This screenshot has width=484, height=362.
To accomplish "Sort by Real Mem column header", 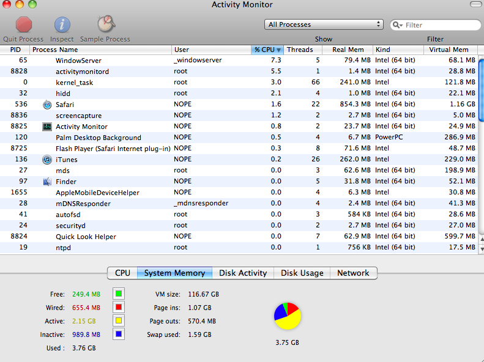I will 348,50.
